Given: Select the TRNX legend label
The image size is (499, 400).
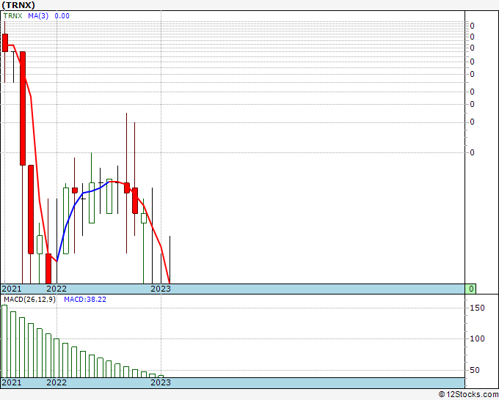Looking at the screenshot, I should click(13, 15).
